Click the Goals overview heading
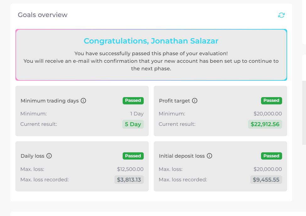 tap(42, 15)
